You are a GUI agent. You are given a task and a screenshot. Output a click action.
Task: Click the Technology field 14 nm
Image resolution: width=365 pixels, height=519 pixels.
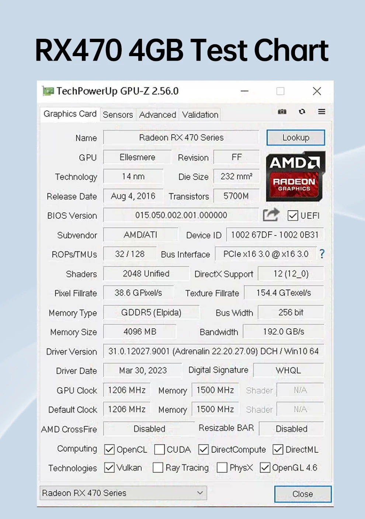coord(133,176)
